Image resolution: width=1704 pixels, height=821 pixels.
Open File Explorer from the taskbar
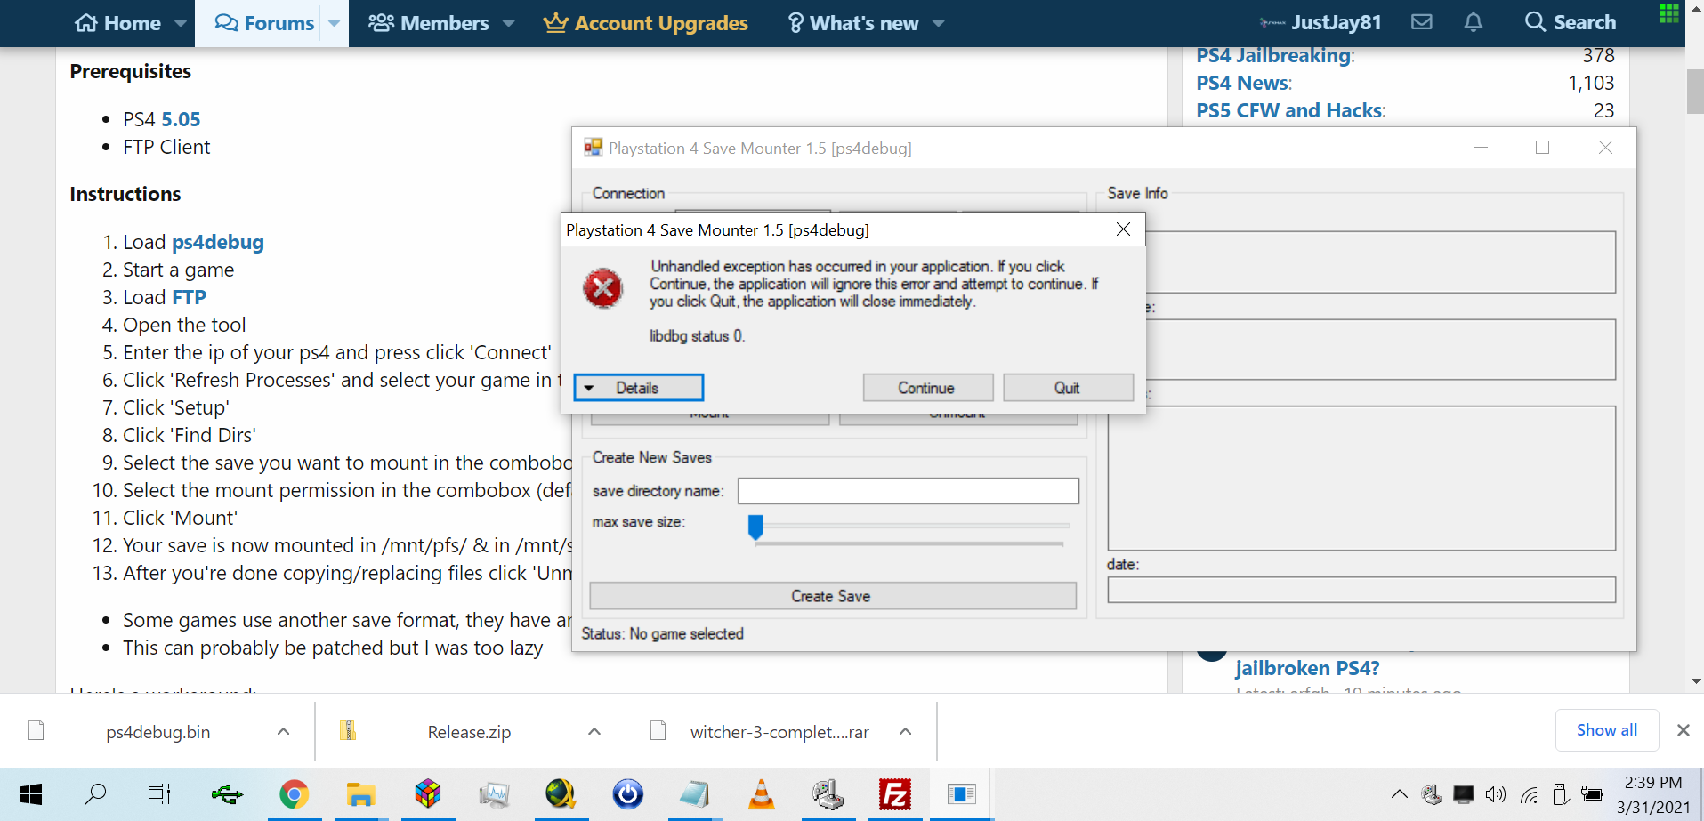point(361,794)
